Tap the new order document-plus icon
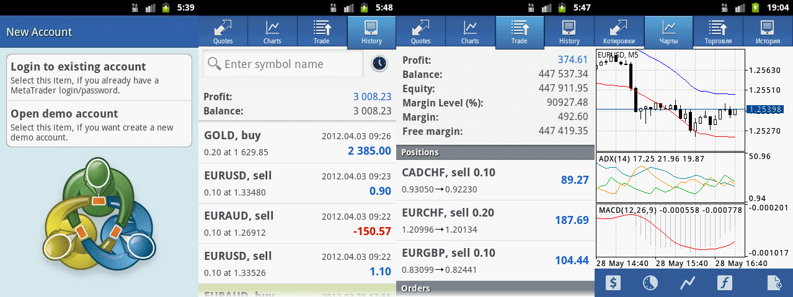The height and width of the screenshot is (297, 793). point(774,283)
